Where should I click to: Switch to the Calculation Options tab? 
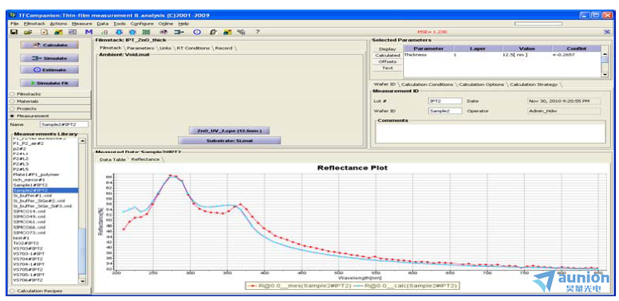(x=481, y=84)
